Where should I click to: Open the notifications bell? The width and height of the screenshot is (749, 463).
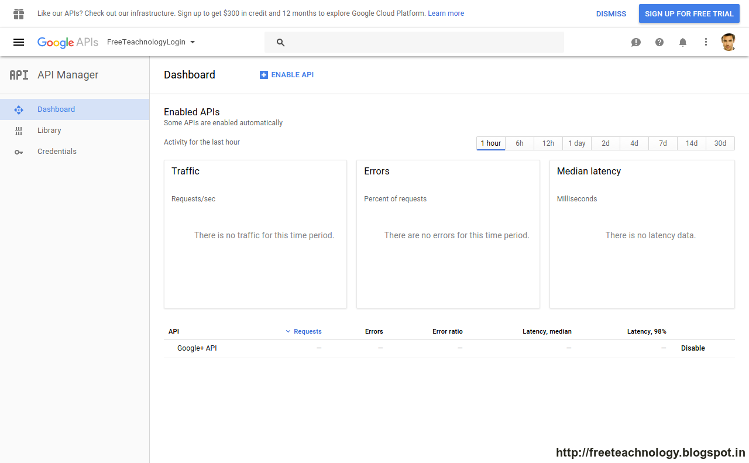point(683,42)
